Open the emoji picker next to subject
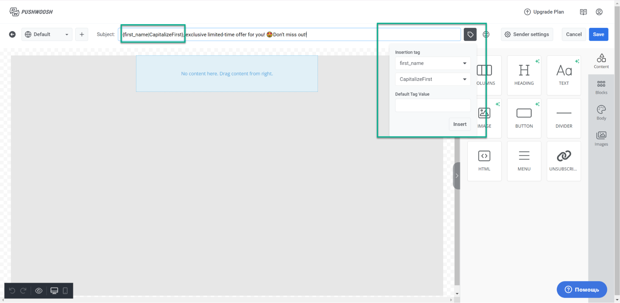Image resolution: width=620 pixels, height=303 pixels. point(486,34)
